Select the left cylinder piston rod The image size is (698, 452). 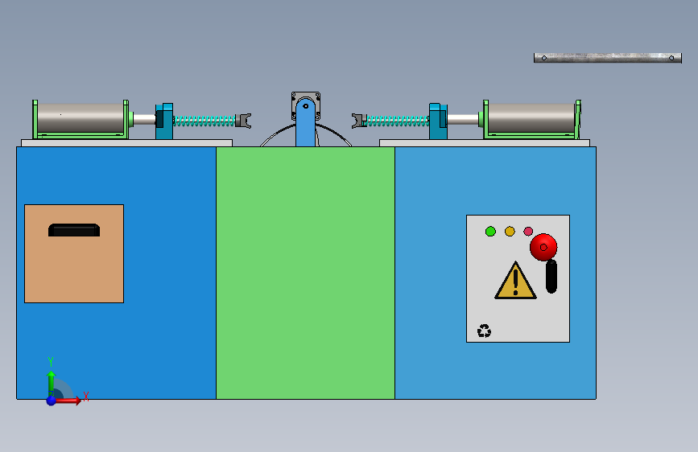pyautogui.click(x=144, y=119)
